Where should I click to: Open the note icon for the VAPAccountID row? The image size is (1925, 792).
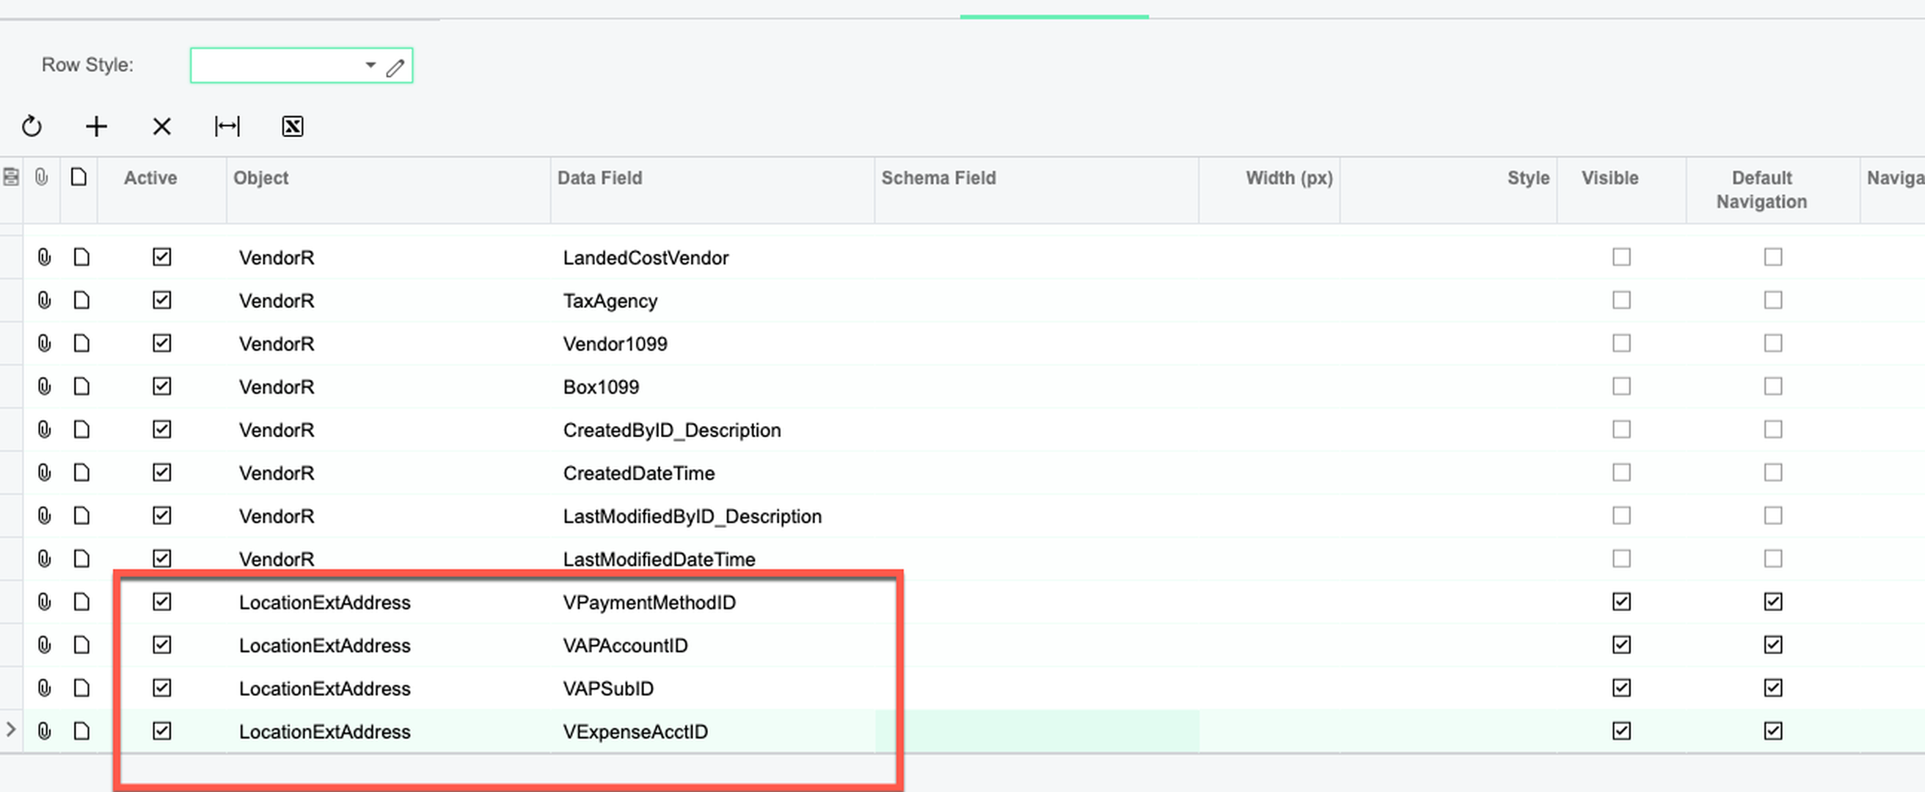[81, 645]
